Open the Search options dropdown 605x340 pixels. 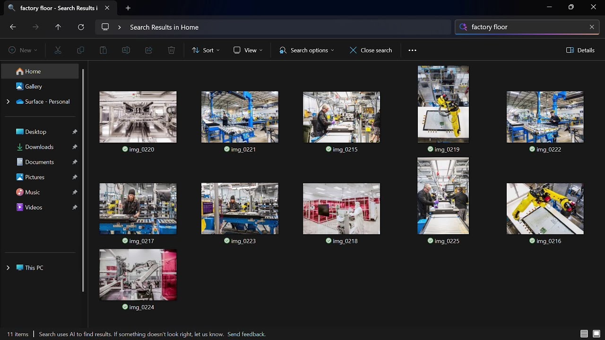click(306, 50)
